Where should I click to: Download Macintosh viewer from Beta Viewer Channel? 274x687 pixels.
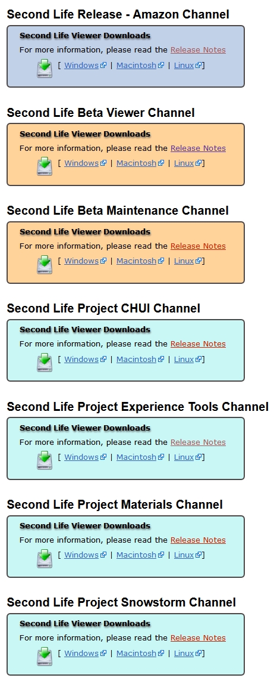(x=136, y=163)
